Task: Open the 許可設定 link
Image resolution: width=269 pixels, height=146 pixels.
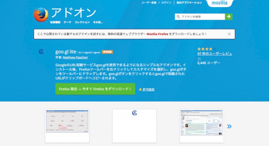Action: click(149, 90)
